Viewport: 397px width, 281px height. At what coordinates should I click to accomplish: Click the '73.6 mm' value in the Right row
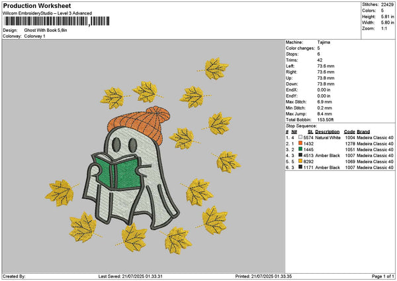(326, 72)
